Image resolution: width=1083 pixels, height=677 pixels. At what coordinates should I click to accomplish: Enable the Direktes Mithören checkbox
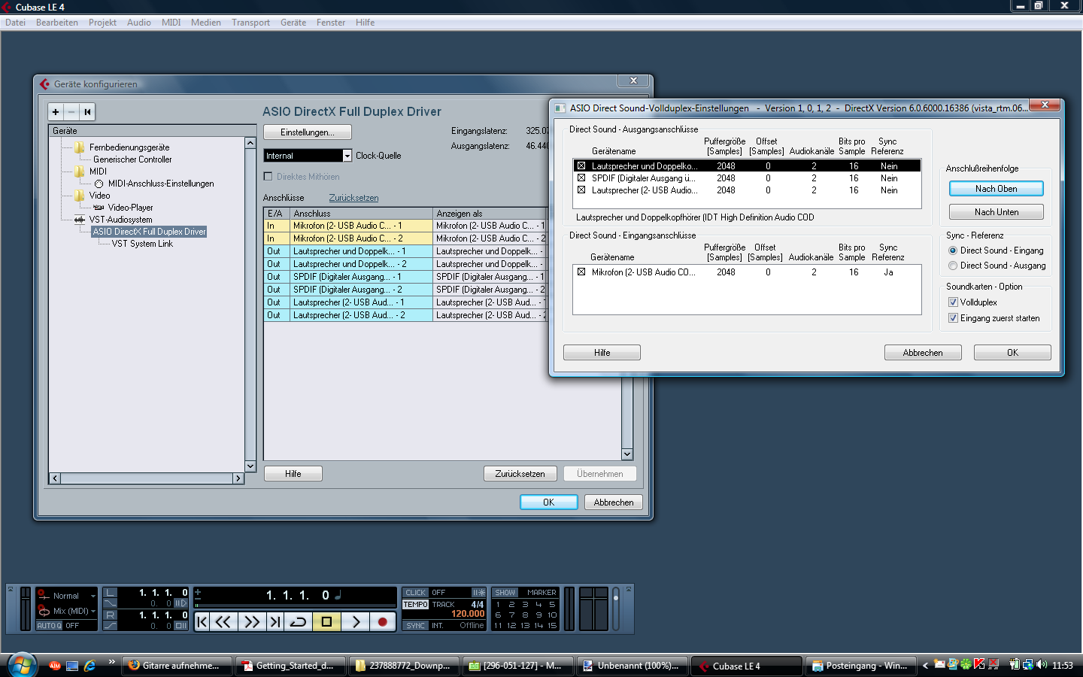(x=268, y=177)
